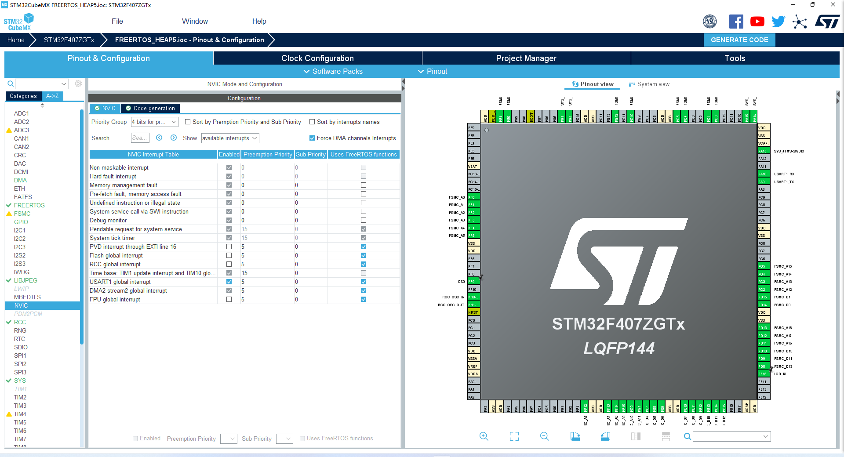Screen dimensions: 844x457
Task: Rotate chip view counter-clockwise icon
Action: point(605,436)
